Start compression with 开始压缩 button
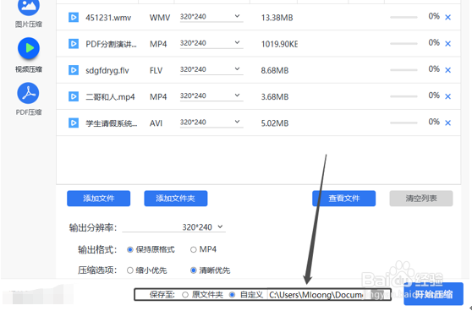The width and height of the screenshot is (472, 311). (x=433, y=294)
